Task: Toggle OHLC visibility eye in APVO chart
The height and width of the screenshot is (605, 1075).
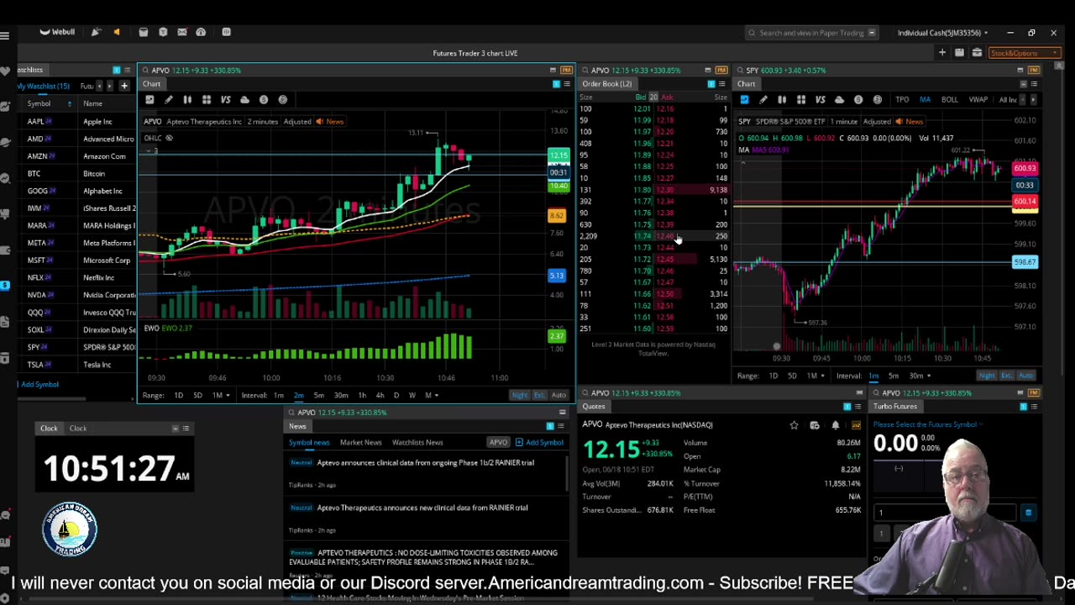Action: [x=169, y=138]
